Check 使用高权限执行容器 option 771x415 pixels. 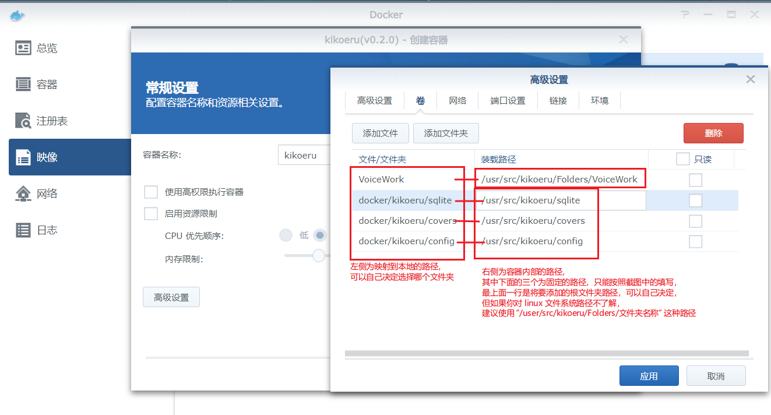[x=151, y=192]
